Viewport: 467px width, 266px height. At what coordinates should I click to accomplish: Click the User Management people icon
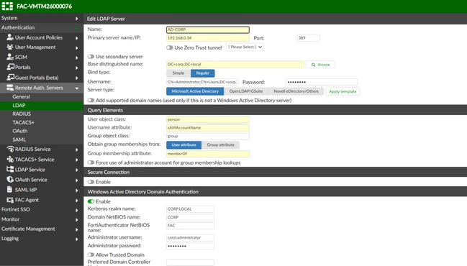[10, 47]
